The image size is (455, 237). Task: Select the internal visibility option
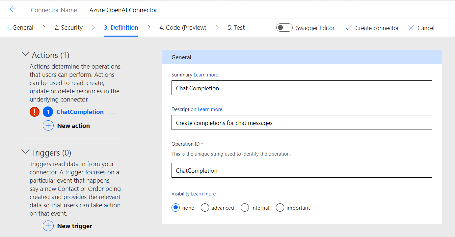245,208
